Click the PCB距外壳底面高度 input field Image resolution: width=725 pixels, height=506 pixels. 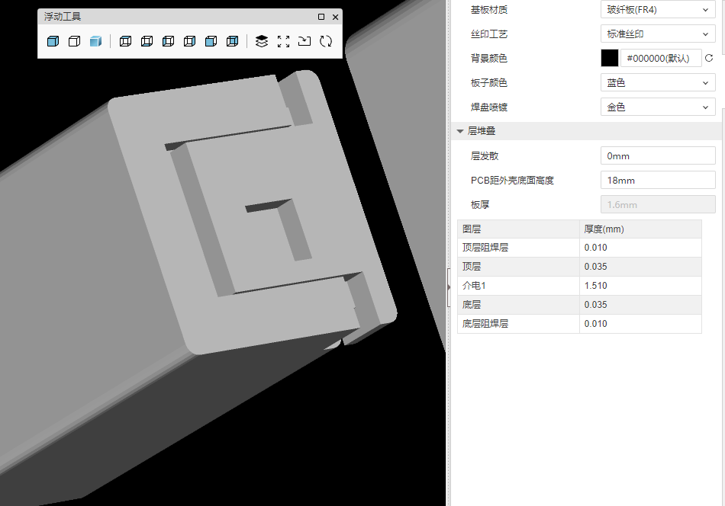pos(657,181)
